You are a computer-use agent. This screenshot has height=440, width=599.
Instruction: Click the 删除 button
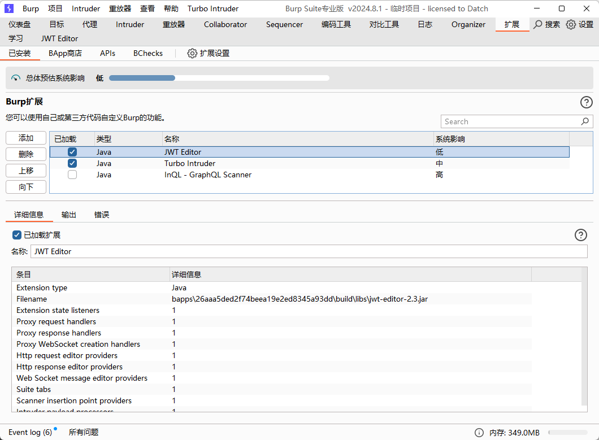point(26,154)
